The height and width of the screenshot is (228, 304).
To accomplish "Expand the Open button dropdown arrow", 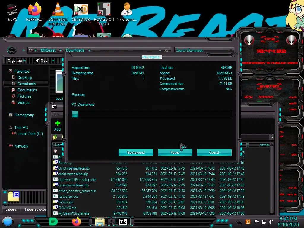I will pos(53,61).
